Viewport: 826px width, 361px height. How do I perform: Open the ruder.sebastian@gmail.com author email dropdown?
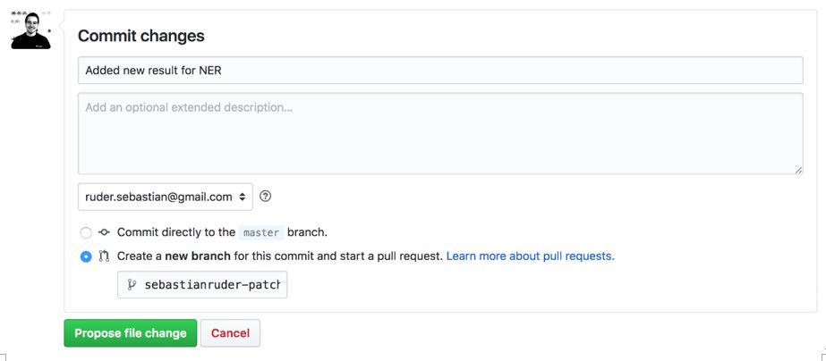(x=165, y=197)
